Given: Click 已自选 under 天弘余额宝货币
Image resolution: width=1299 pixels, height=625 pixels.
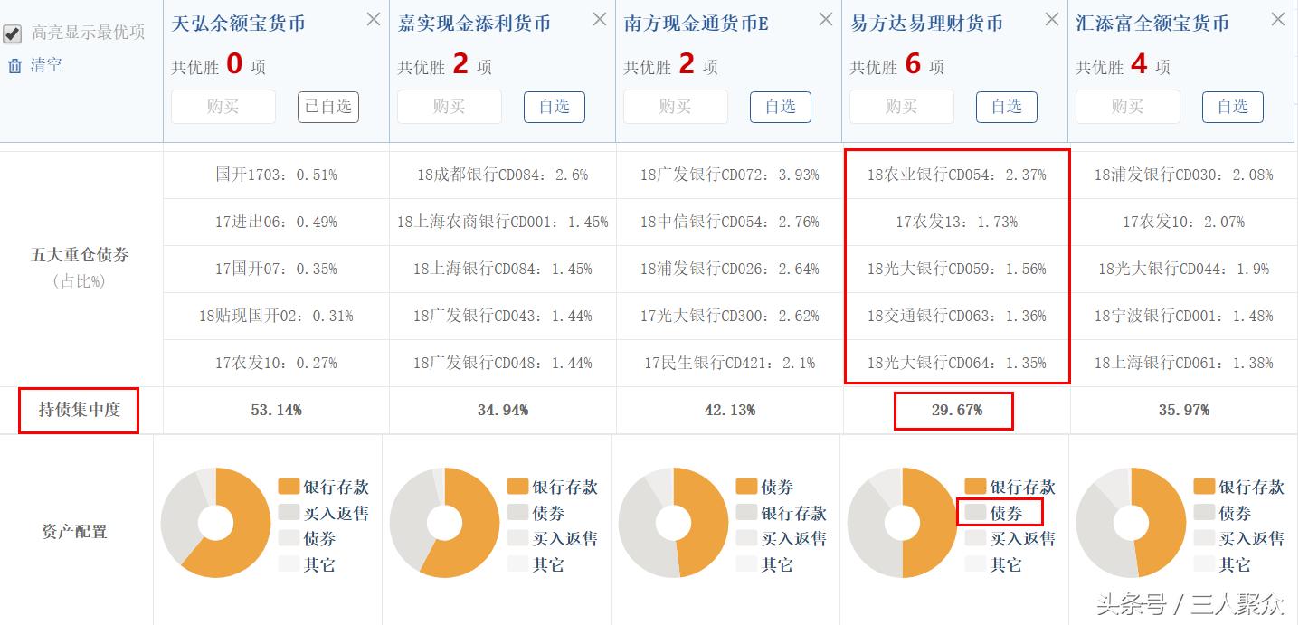Looking at the screenshot, I should point(327,107).
